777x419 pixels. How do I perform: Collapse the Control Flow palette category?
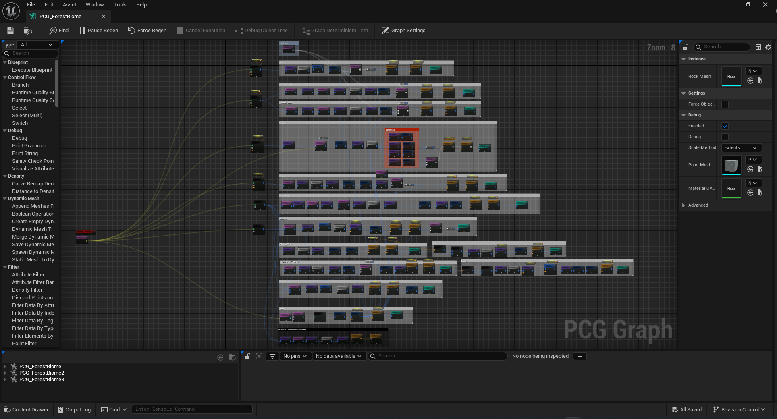pos(5,77)
